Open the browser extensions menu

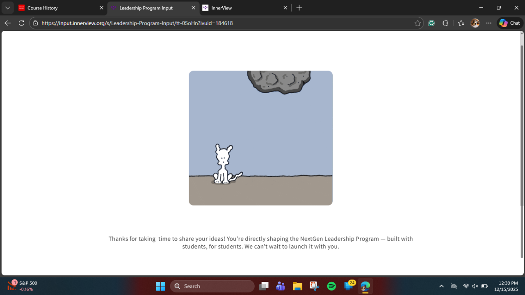tap(445, 23)
